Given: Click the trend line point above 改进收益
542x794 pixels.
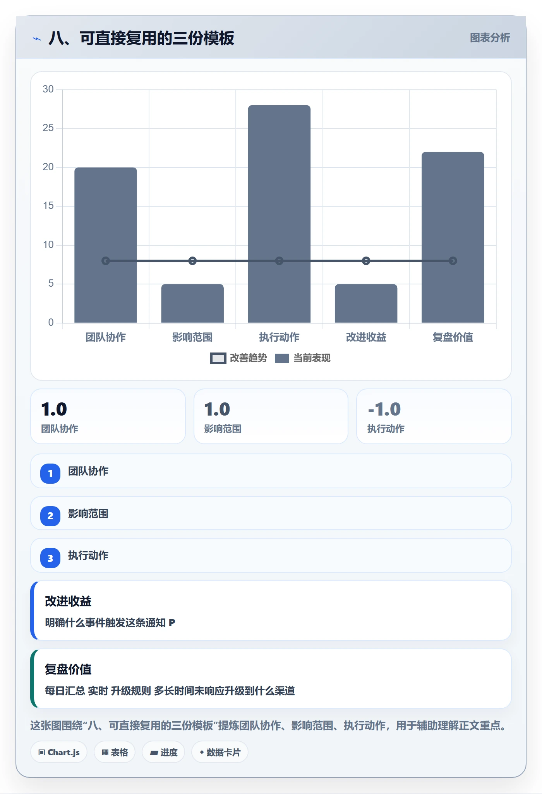Looking at the screenshot, I should click(366, 261).
